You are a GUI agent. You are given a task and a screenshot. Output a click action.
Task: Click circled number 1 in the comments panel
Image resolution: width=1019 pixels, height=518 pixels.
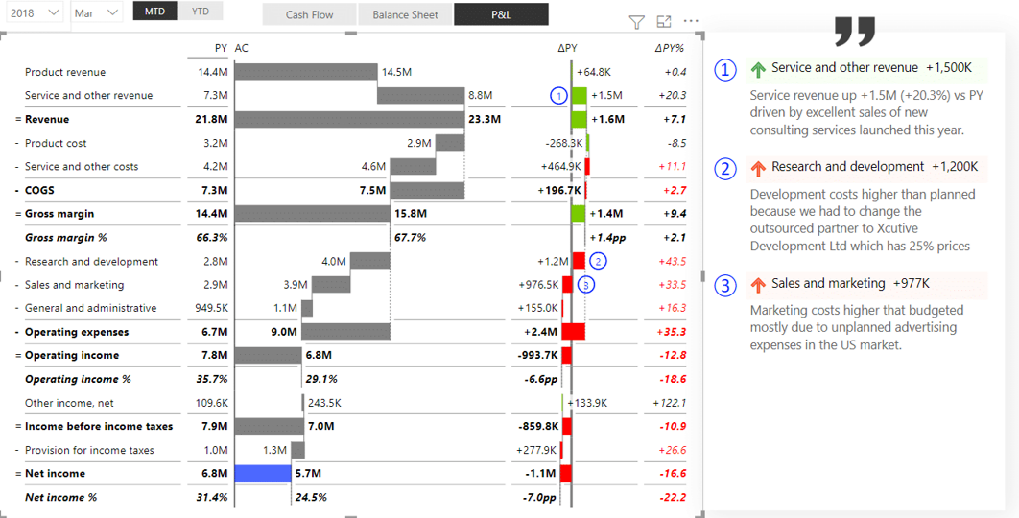(727, 69)
